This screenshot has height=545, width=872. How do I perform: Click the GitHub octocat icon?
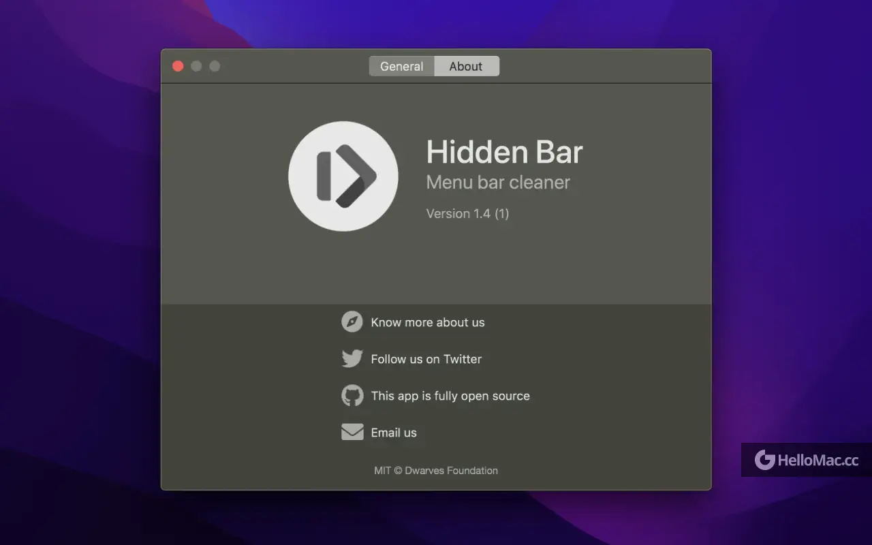(352, 395)
